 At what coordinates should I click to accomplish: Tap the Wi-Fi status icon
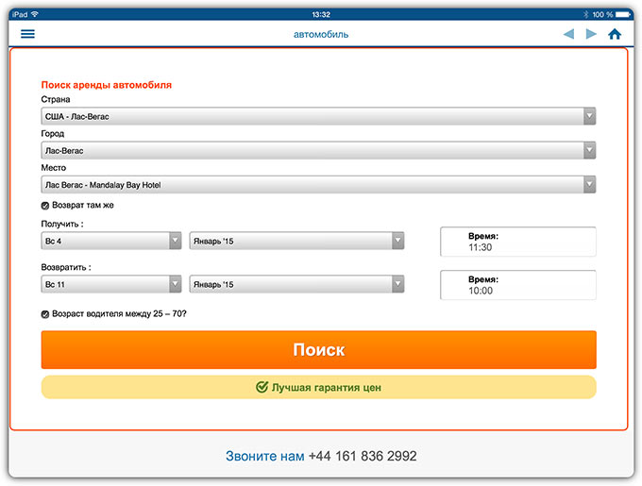tap(35, 14)
